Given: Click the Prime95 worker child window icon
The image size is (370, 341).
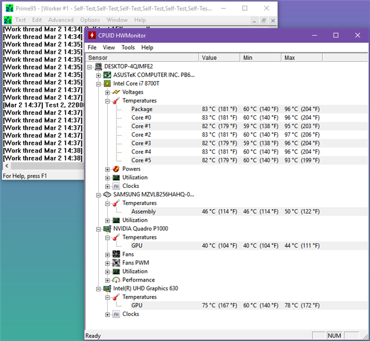Looking at the screenshot, I should [8, 20].
